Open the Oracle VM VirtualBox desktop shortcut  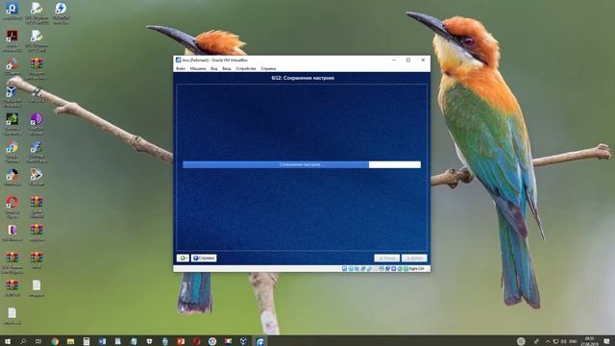coord(12,96)
